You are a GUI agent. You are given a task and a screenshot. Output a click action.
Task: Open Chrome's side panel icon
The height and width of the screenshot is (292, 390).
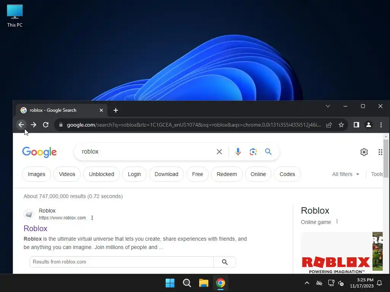tap(356, 125)
